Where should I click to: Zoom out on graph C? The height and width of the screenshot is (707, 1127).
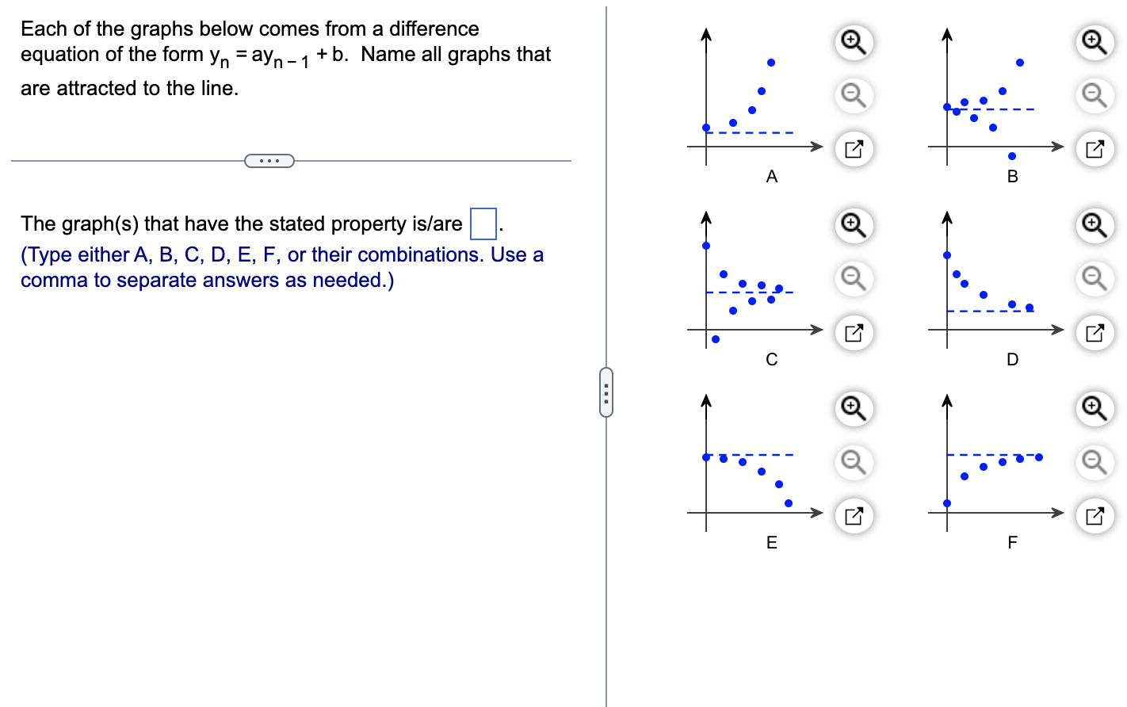coord(854,279)
